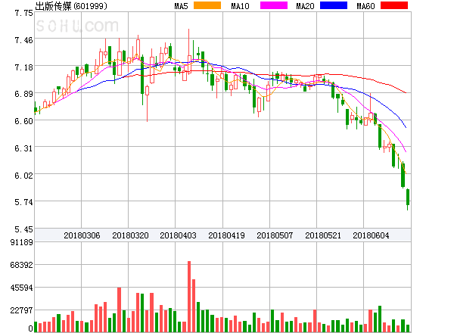Click the MA5 legend label
Viewport: 454px width, 333px height.
[x=181, y=6]
